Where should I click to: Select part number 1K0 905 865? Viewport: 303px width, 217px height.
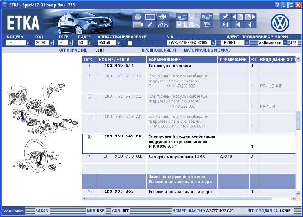119,191
